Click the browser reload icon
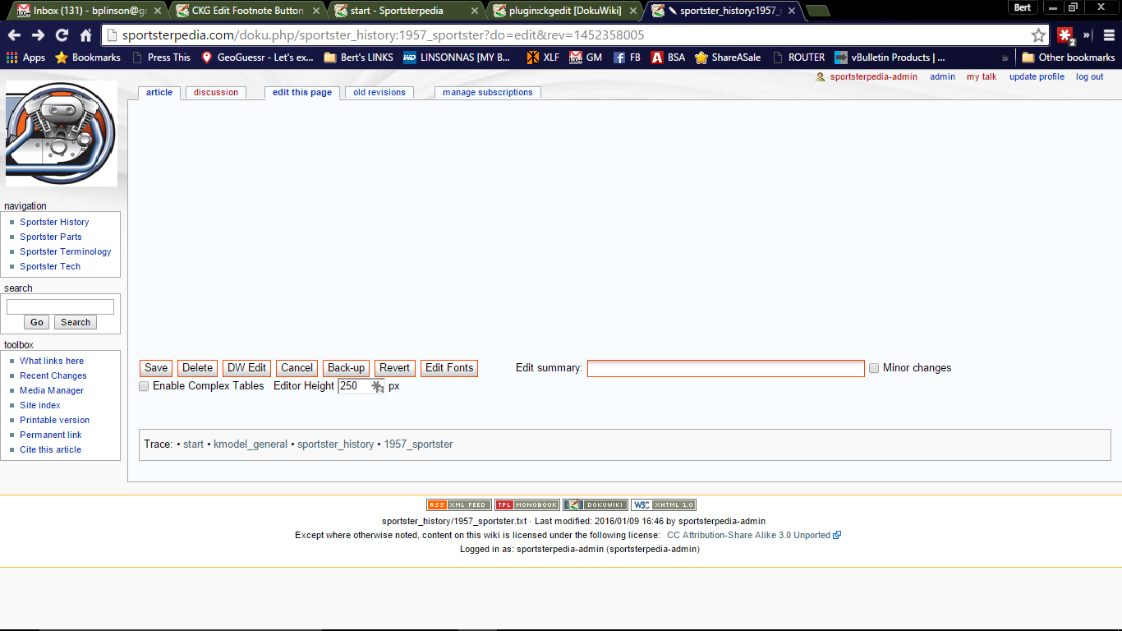The width and height of the screenshot is (1122, 631). click(62, 35)
